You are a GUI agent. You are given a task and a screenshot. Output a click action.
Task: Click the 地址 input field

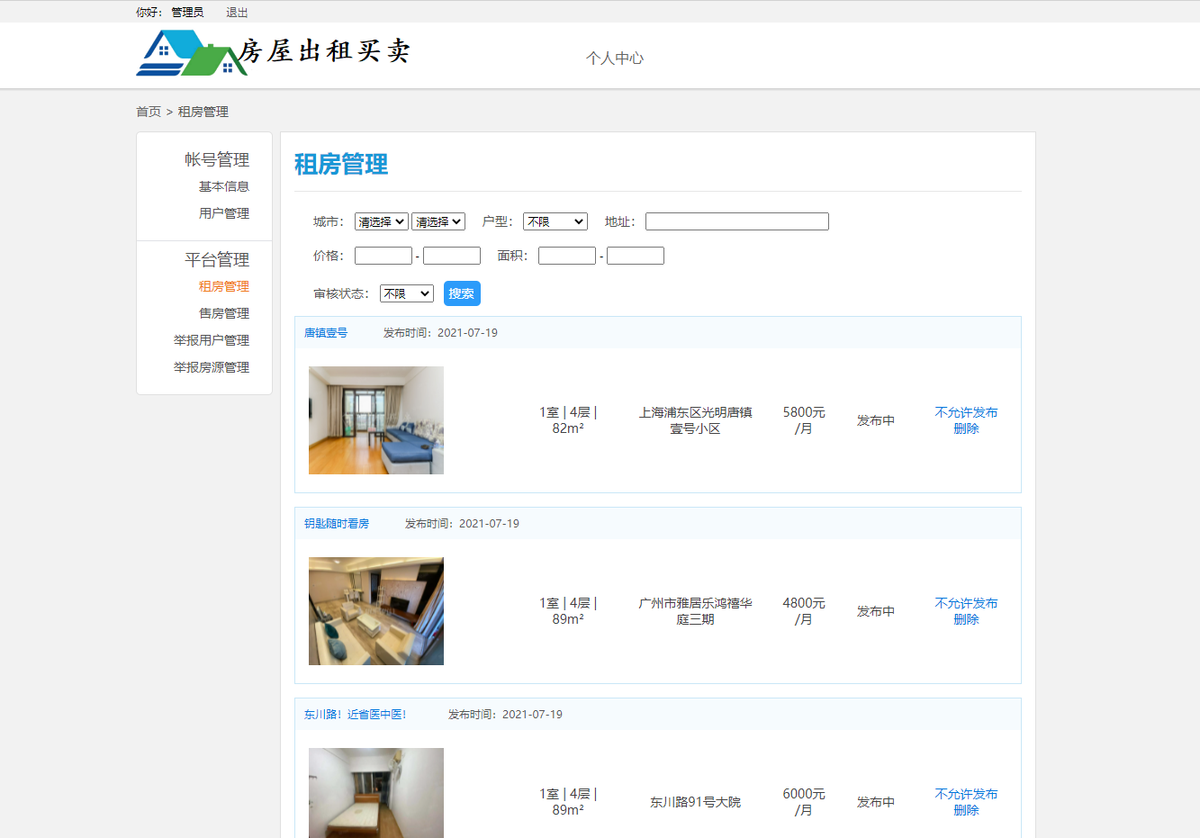736,221
